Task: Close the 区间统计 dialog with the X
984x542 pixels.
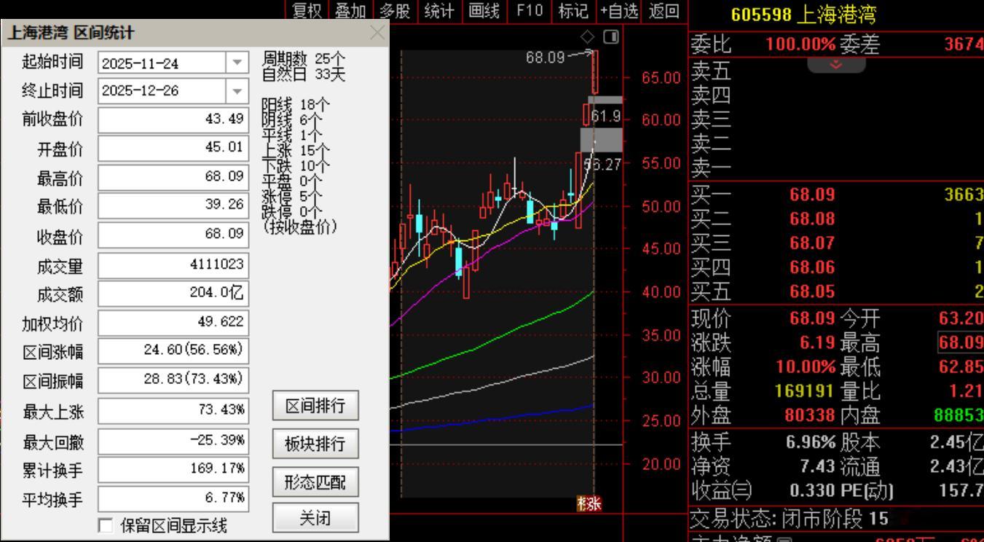Action: pos(377,32)
